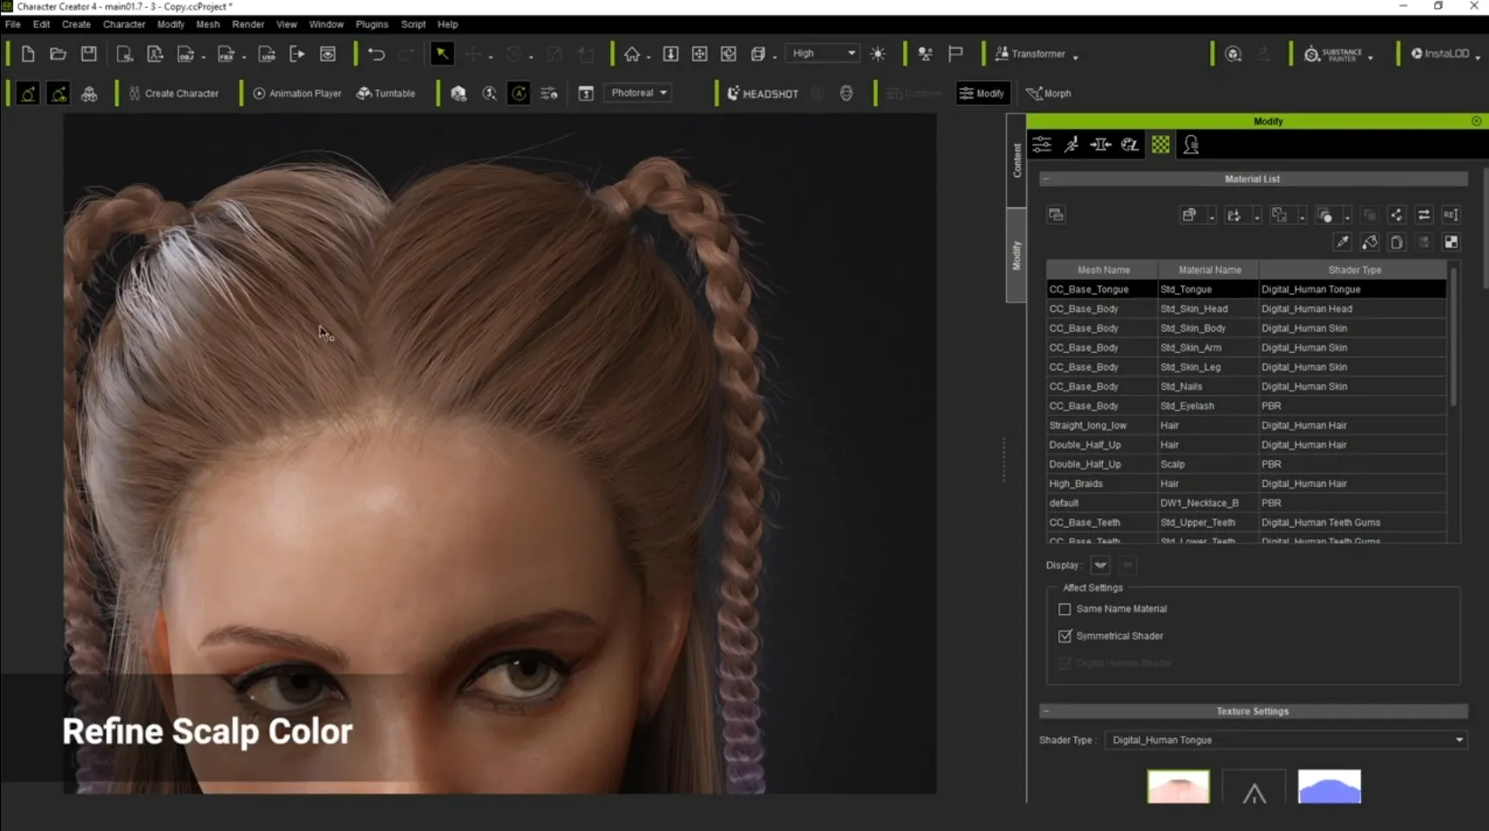Open the Morph tool
Image resolution: width=1489 pixels, height=831 pixels.
click(x=1049, y=93)
